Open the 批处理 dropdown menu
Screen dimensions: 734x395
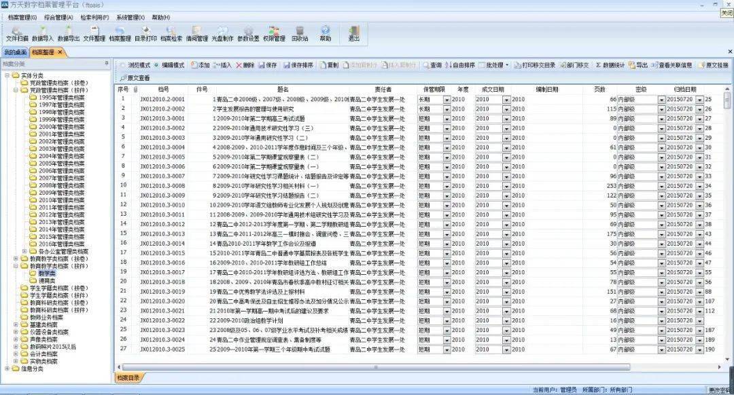tap(494, 65)
